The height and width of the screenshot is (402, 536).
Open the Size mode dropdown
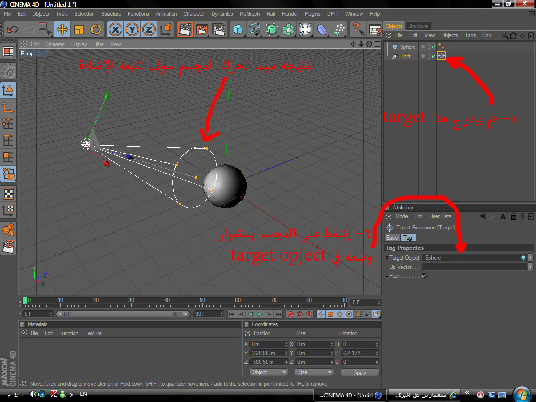pos(314,372)
